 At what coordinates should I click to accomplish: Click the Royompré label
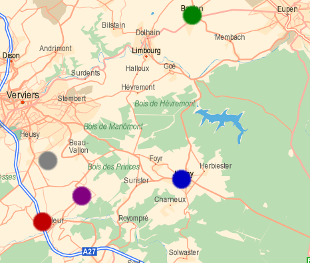(x=133, y=219)
